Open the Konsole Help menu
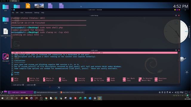Screen dimensions: 191x107 (43, 12)
